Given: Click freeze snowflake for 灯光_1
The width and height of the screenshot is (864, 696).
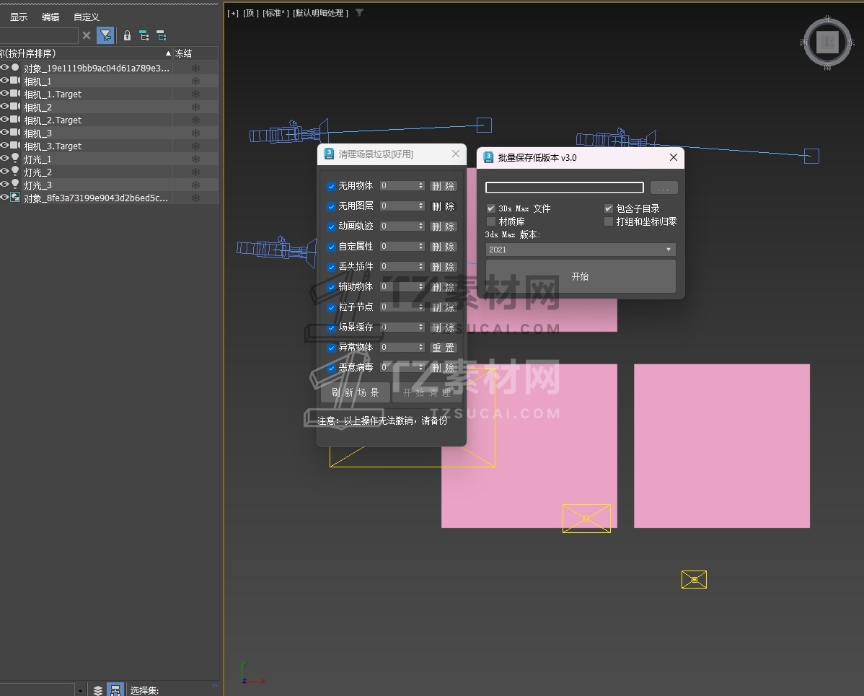Looking at the screenshot, I should coord(195,159).
